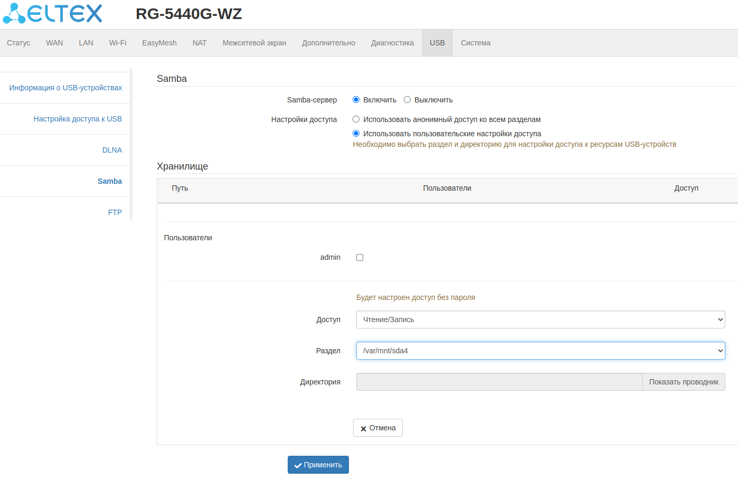
Task: Go to the Диагностика tab
Action: tap(392, 43)
